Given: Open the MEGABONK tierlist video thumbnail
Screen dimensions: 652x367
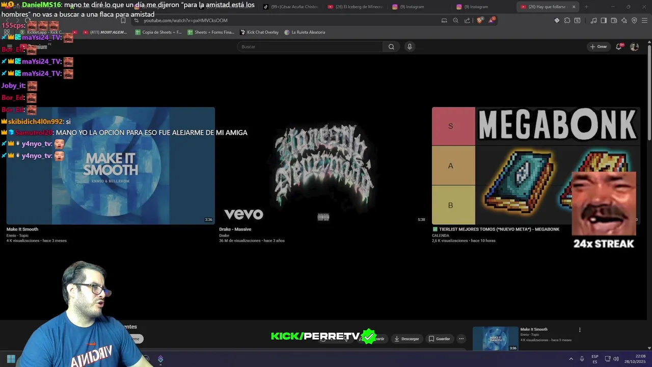Looking at the screenshot, I should pos(536,166).
